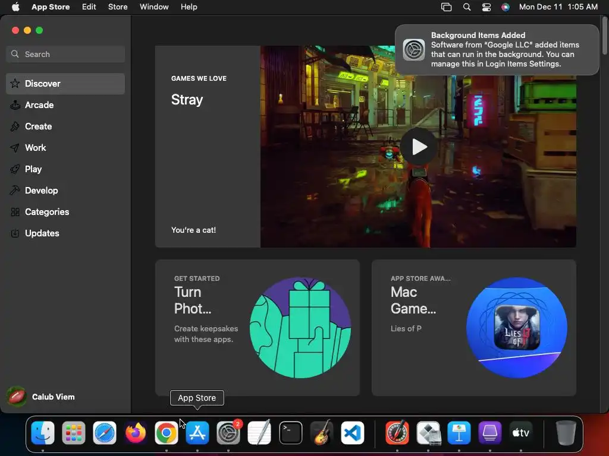The image size is (609, 456).
Task: Open the Lies of P awards card
Action: (474, 328)
